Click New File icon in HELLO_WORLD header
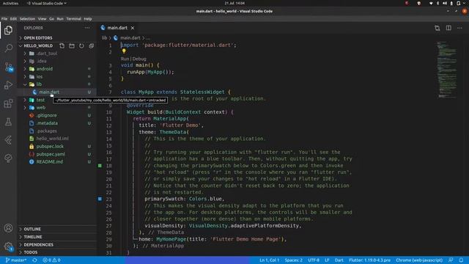This screenshot has width=469, height=264. click(62, 45)
